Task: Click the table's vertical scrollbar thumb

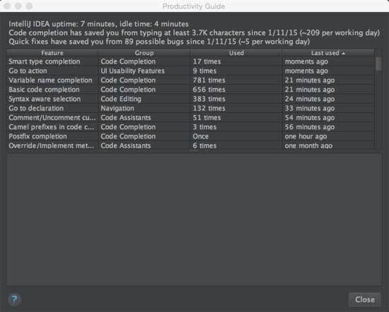Action: (x=378, y=64)
